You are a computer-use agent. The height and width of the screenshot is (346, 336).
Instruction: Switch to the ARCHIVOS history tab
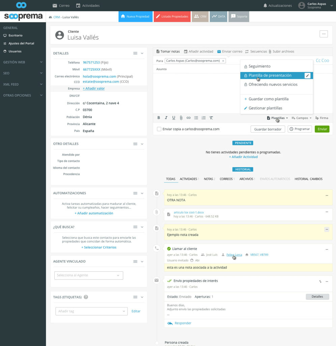(x=247, y=179)
